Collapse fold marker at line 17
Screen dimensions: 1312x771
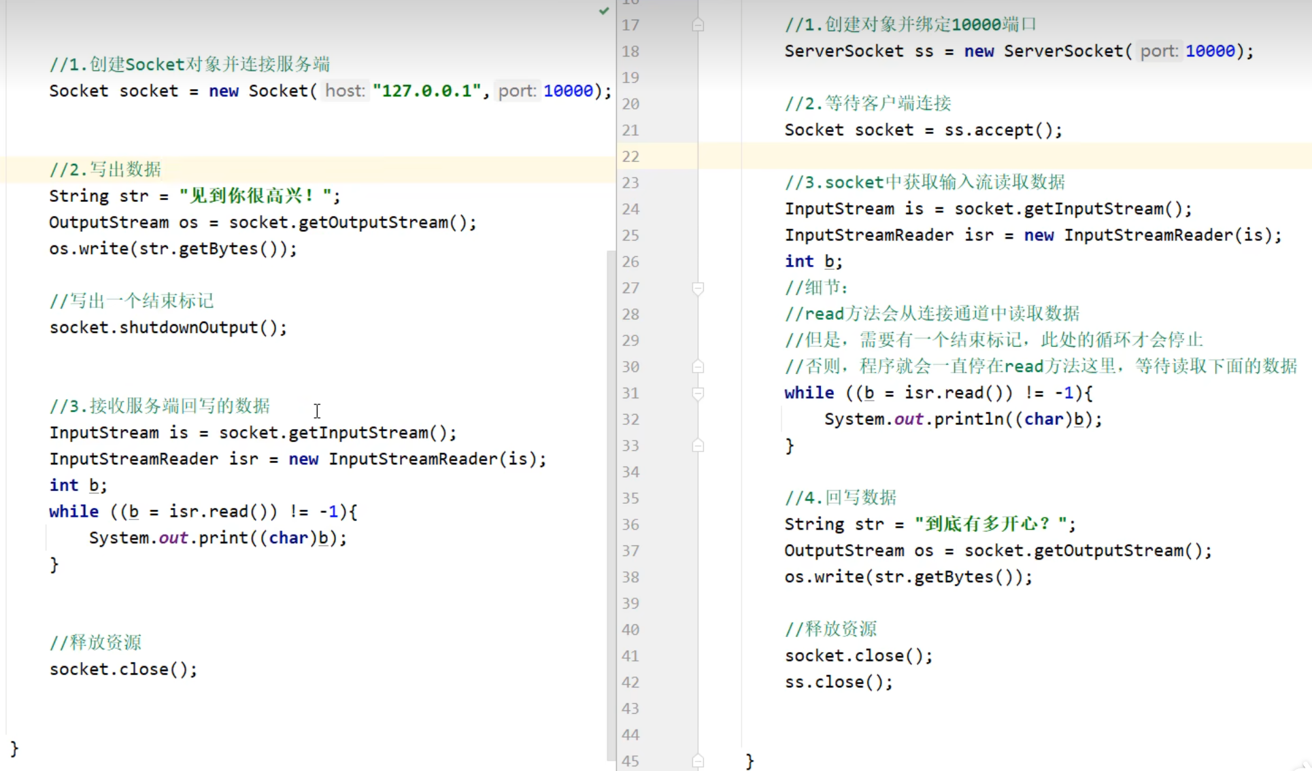[698, 25]
